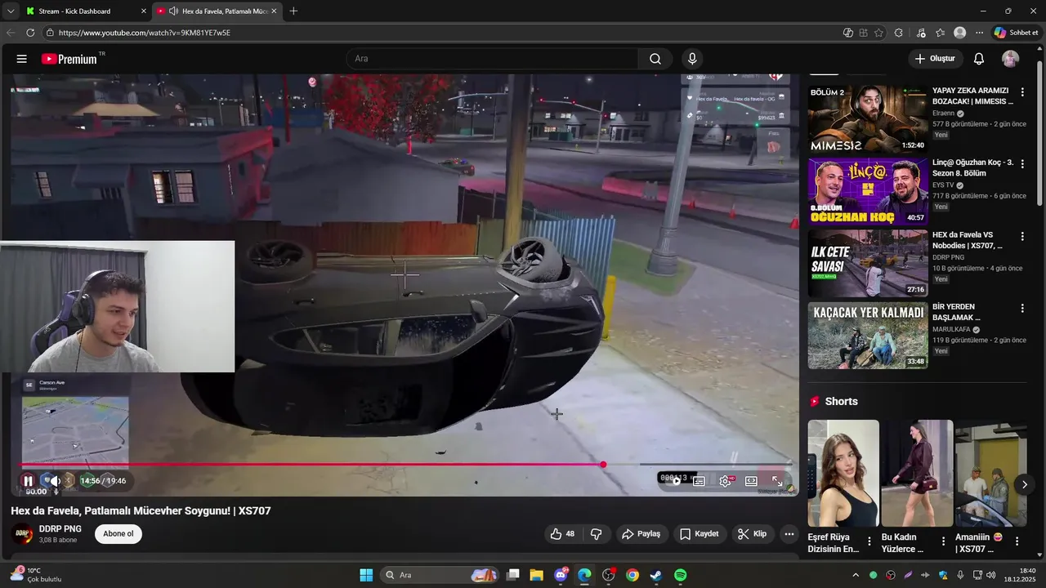Click the taskbar Ara search box
This screenshot has height=588, width=1046.
(x=441, y=575)
